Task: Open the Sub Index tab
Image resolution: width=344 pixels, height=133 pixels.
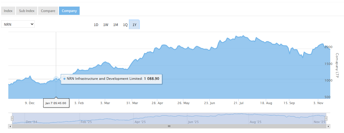Action: pyautogui.click(x=27, y=11)
